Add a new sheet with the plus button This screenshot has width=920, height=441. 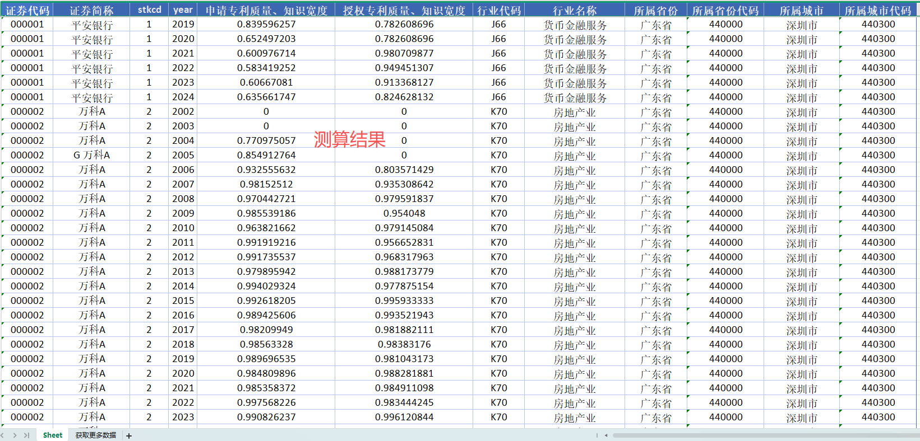coord(129,436)
